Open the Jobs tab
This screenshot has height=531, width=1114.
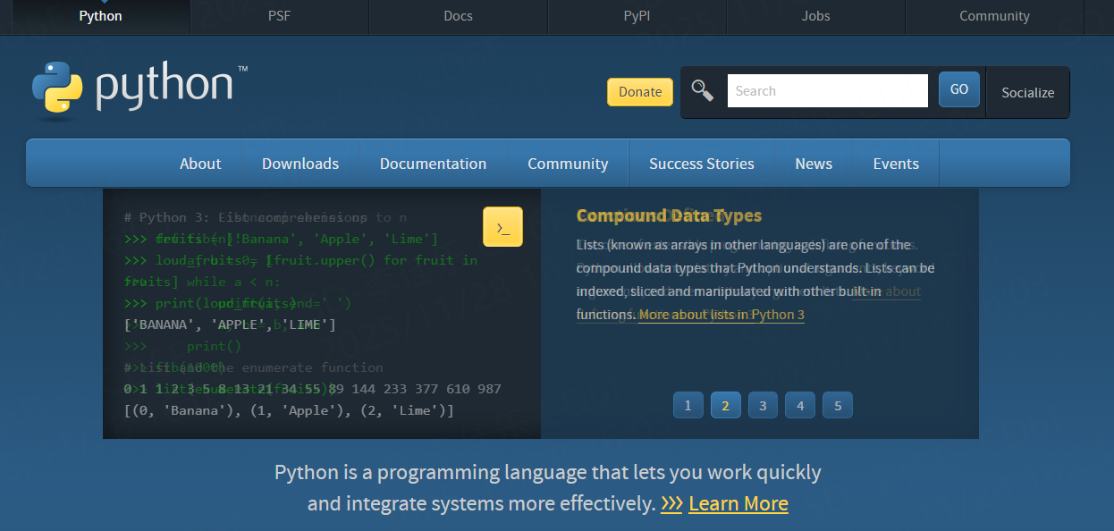[x=815, y=15]
